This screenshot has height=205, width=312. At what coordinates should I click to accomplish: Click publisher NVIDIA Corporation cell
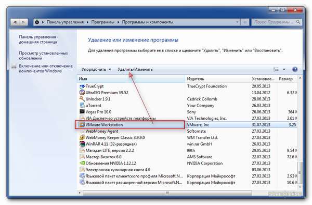[204, 163]
